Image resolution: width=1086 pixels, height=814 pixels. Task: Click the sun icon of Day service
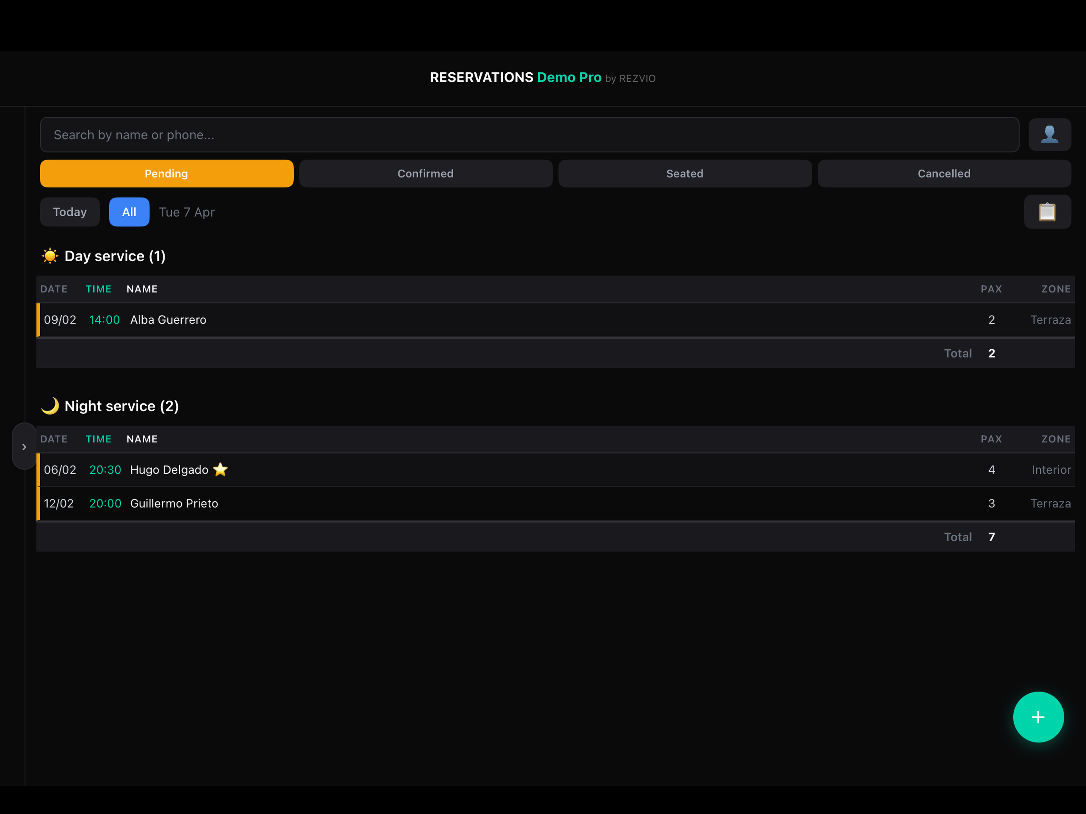pos(50,256)
